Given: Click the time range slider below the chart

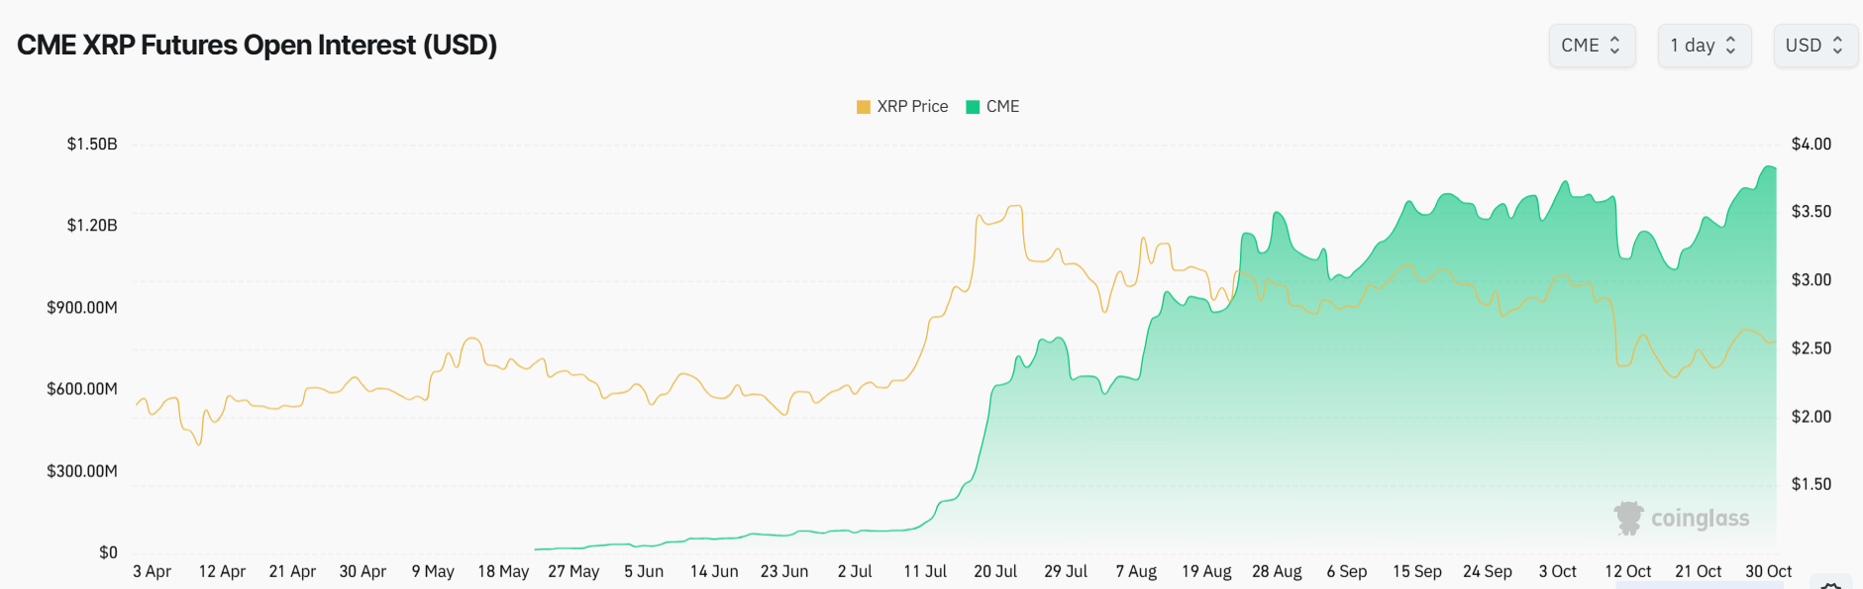Looking at the screenshot, I should 1699,585.
